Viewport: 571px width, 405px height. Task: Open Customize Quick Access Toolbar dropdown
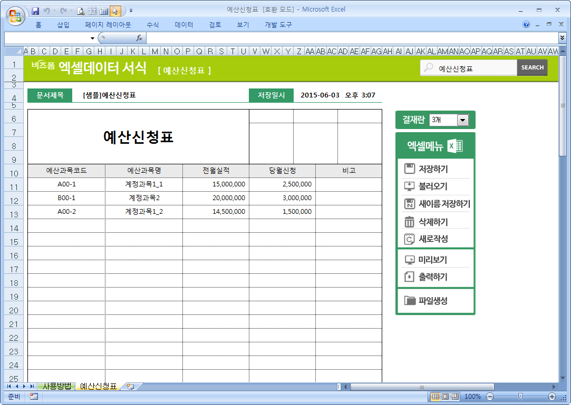[x=131, y=11]
